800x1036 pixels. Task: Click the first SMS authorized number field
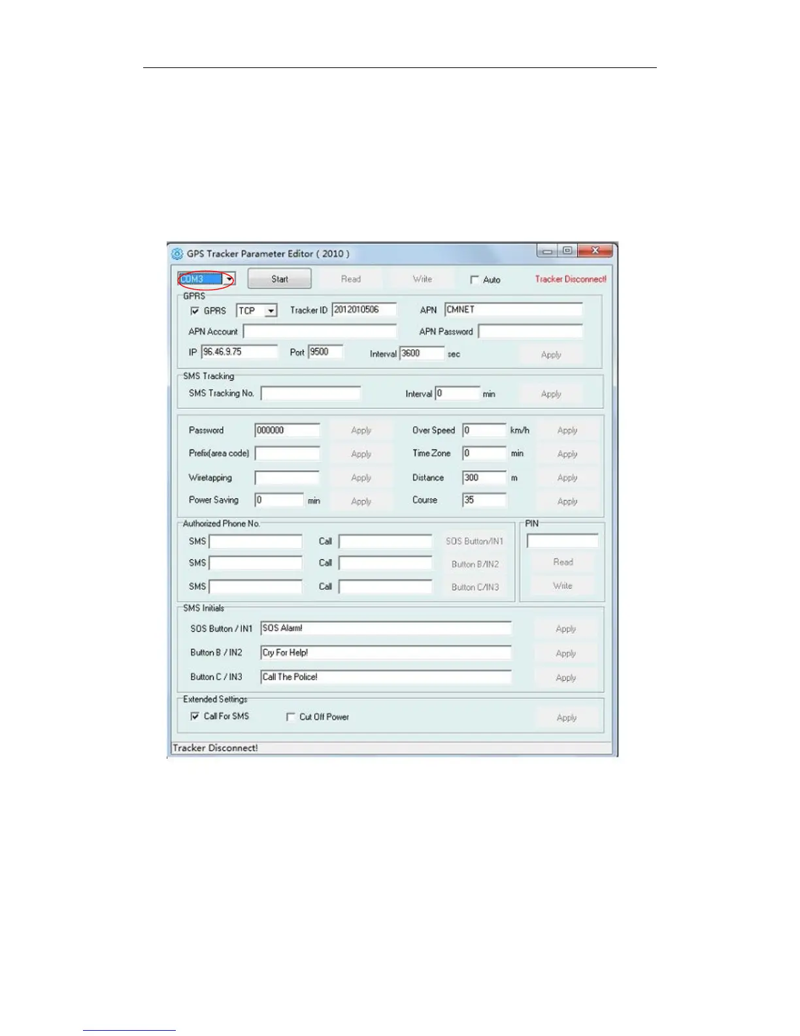[256, 542]
